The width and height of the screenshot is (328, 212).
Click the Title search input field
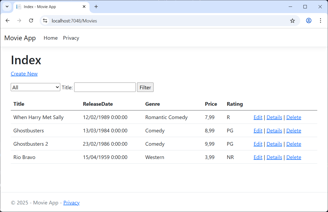tap(105, 87)
